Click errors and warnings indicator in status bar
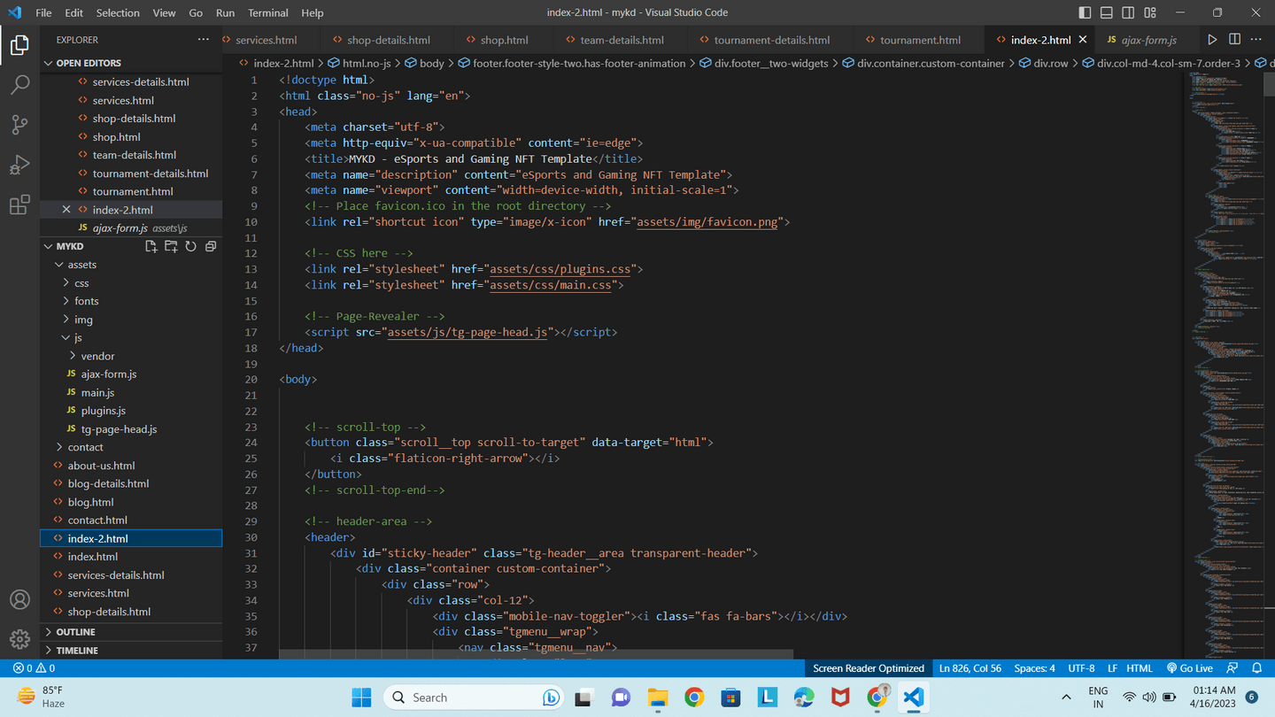 click(34, 668)
